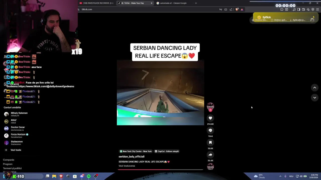Go to the next video
Image resolution: width=321 pixels, height=180 pixels.
[315, 97]
